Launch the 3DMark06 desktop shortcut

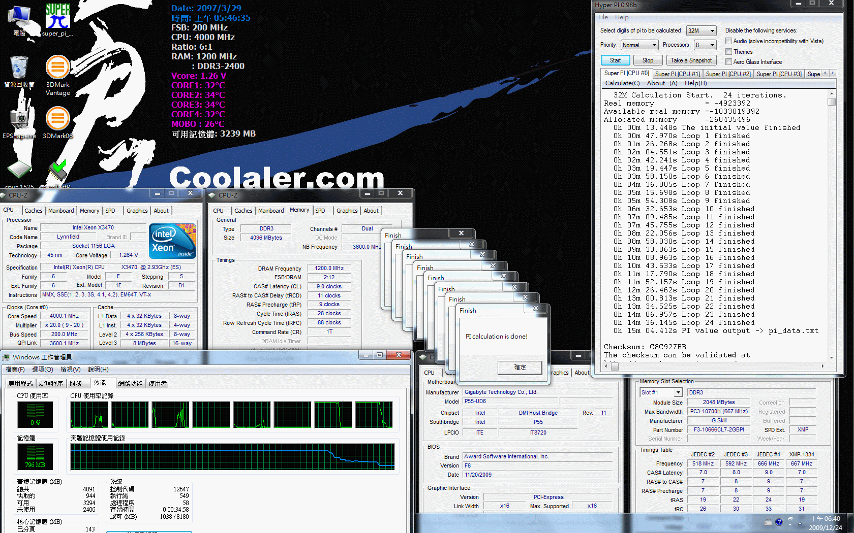pyautogui.click(x=57, y=123)
